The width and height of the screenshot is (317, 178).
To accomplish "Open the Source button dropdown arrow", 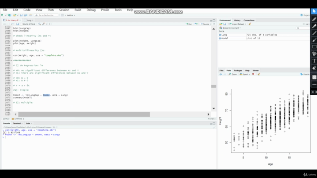I will coord(210,24).
